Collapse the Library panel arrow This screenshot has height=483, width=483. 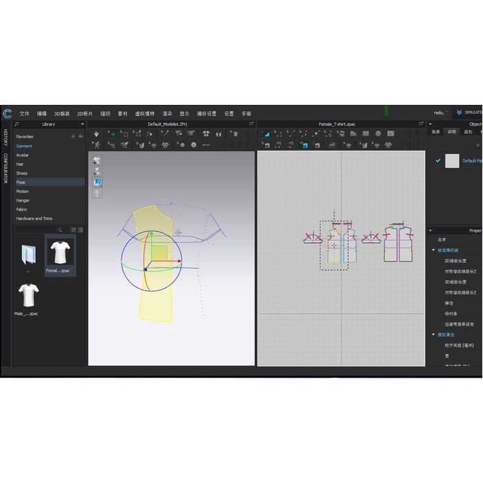pos(82,124)
